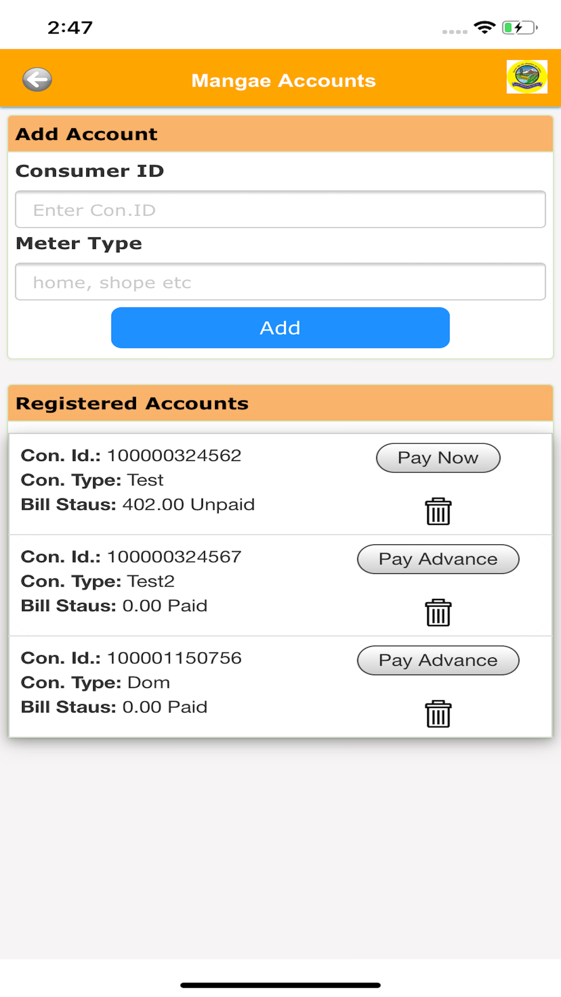The width and height of the screenshot is (561, 997).
Task: Tap the logo emblem in header
Action: [x=527, y=77]
